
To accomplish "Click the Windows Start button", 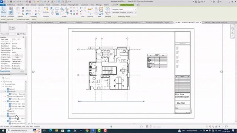I will click(3, 130).
